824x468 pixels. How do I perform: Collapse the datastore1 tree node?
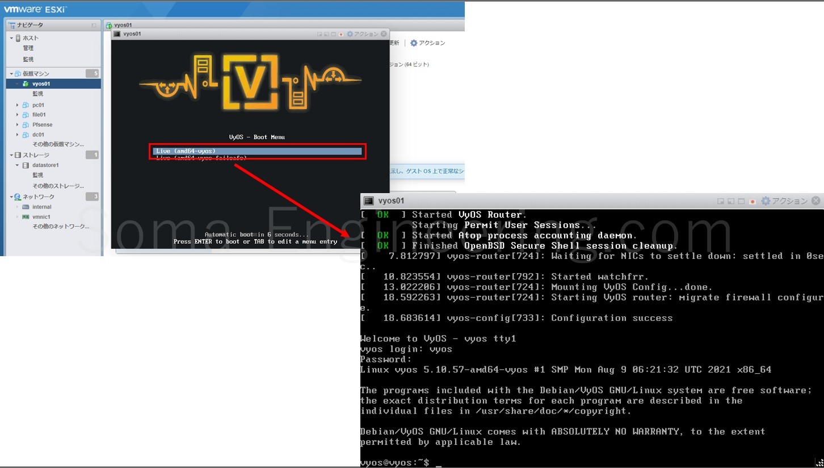pyautogui.click(x=18, y=165)
